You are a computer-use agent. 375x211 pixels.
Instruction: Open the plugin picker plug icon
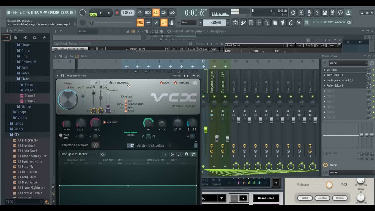[283, 23]
